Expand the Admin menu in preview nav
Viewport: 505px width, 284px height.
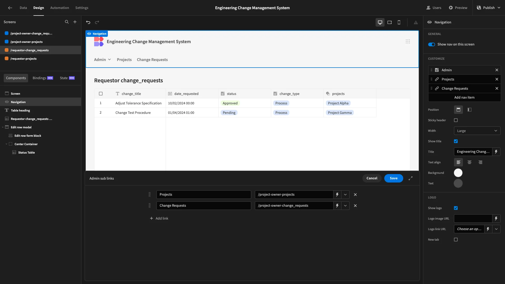click(x=102, y=60)
